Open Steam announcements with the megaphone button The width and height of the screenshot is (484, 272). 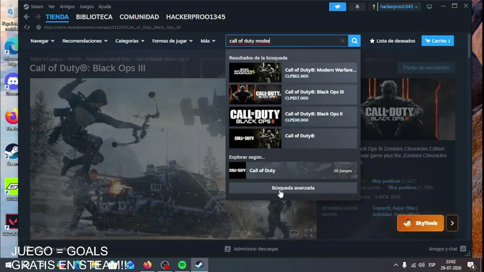(337, 7)
